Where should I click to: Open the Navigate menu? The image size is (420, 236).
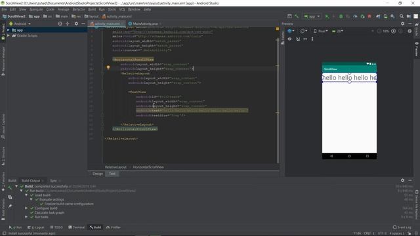[36, 9]
